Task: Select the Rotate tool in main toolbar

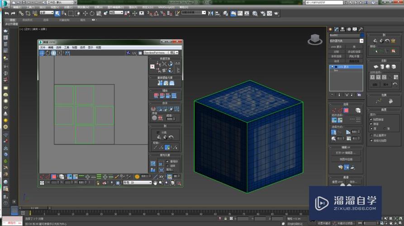Action: pyautogui.click(x=92, y=14)
